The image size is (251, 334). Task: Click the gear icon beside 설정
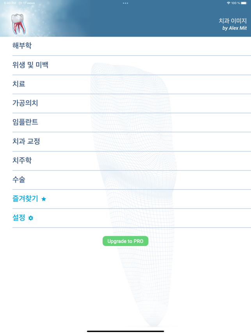pyautogui.click(x=31, y=218)
